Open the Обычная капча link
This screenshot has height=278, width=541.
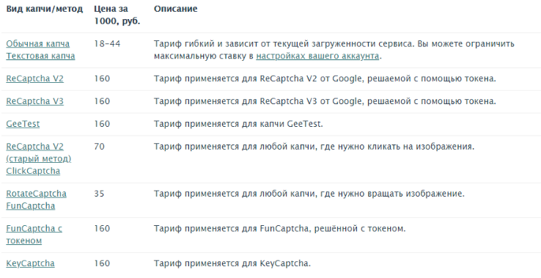point(37,44)
